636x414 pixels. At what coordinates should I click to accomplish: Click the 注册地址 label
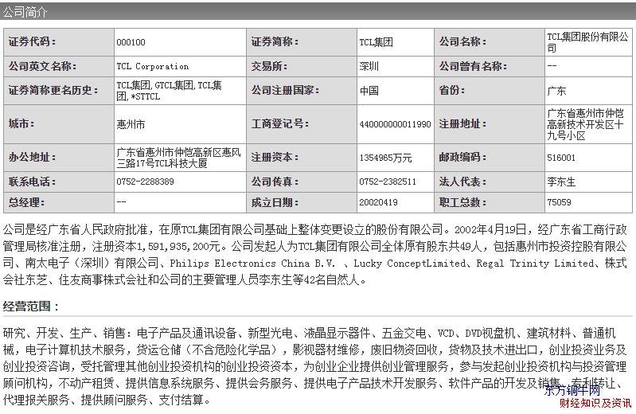(462, 123)
